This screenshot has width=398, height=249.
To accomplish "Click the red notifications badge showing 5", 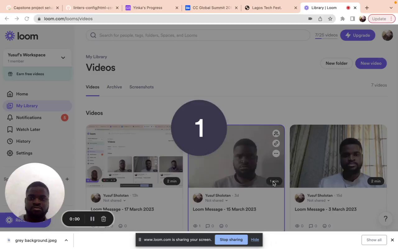I will tap(65, 118).
